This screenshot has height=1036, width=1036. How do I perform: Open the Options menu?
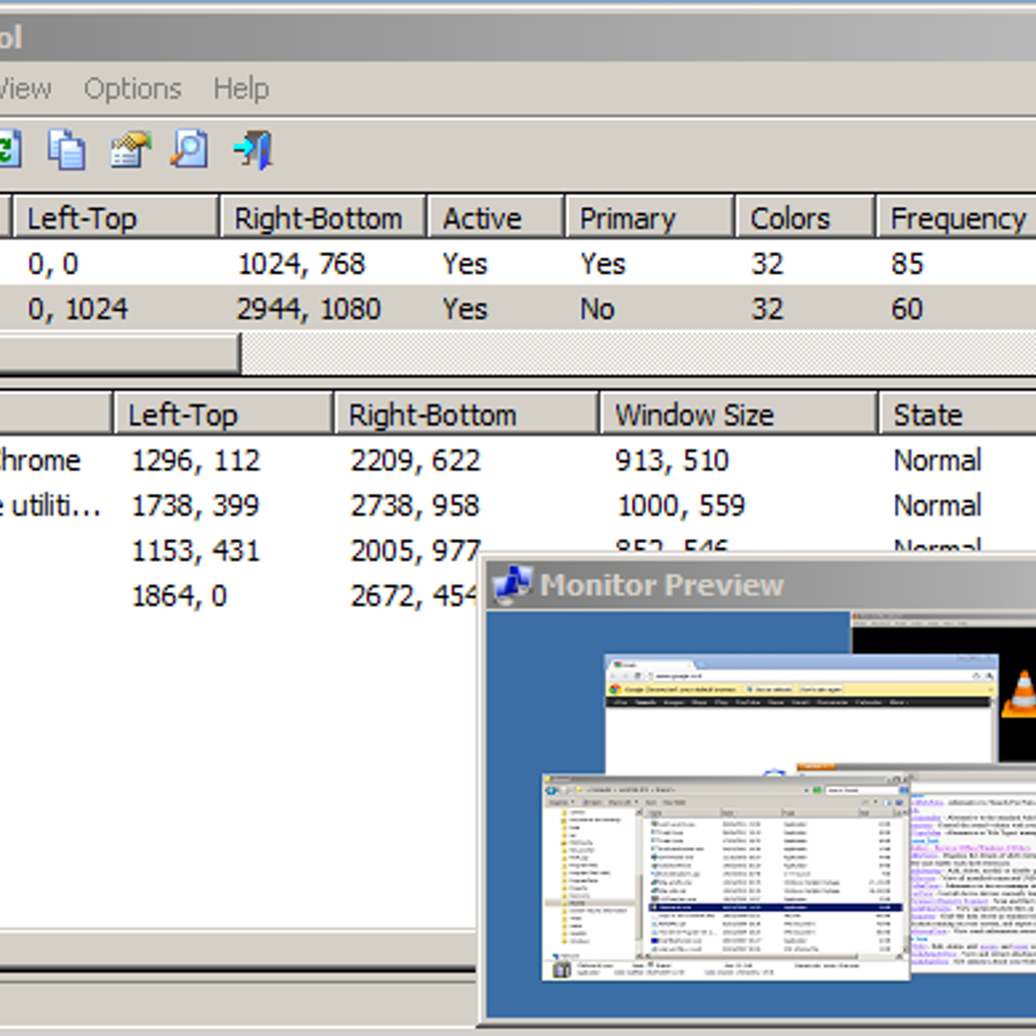point(132,88)
